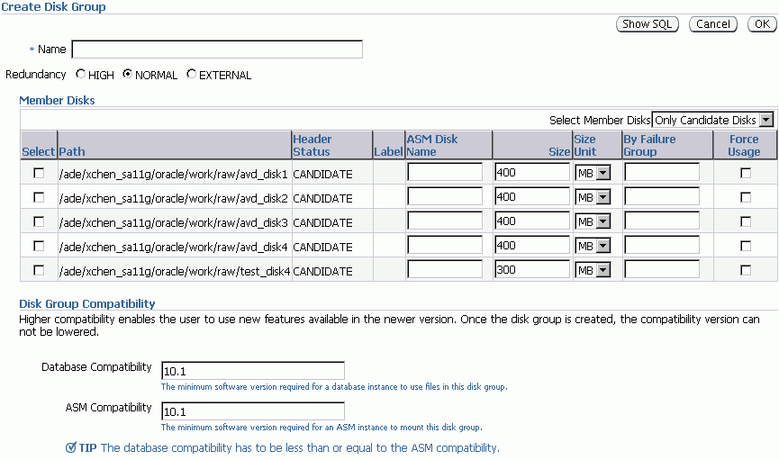This screenshot has height=460, width=779.
Task: Click Size field of avd_disk4 row
Action: [532, 245]
